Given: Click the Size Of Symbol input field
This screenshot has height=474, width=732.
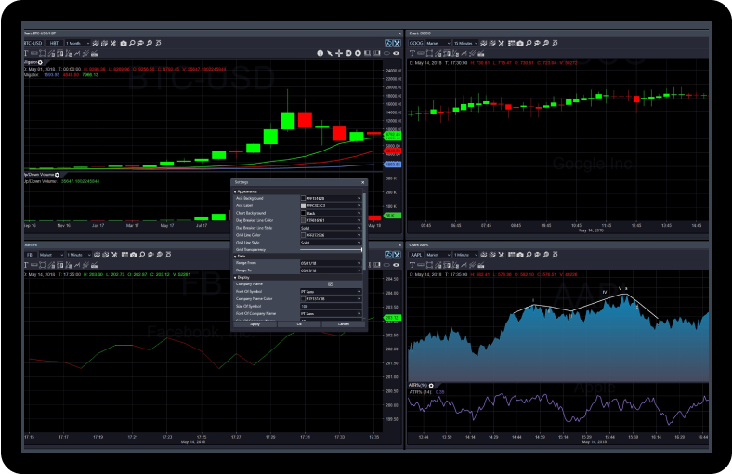Looking at the screenshot, I should [331, 306].
